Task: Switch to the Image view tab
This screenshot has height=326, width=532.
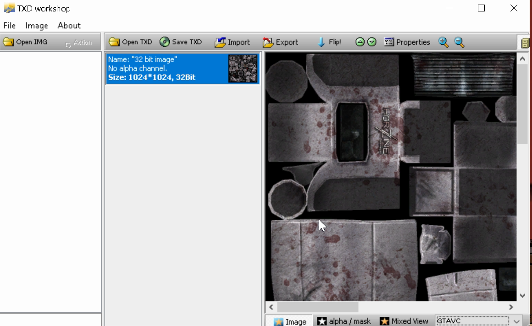Action: [290, 321]
